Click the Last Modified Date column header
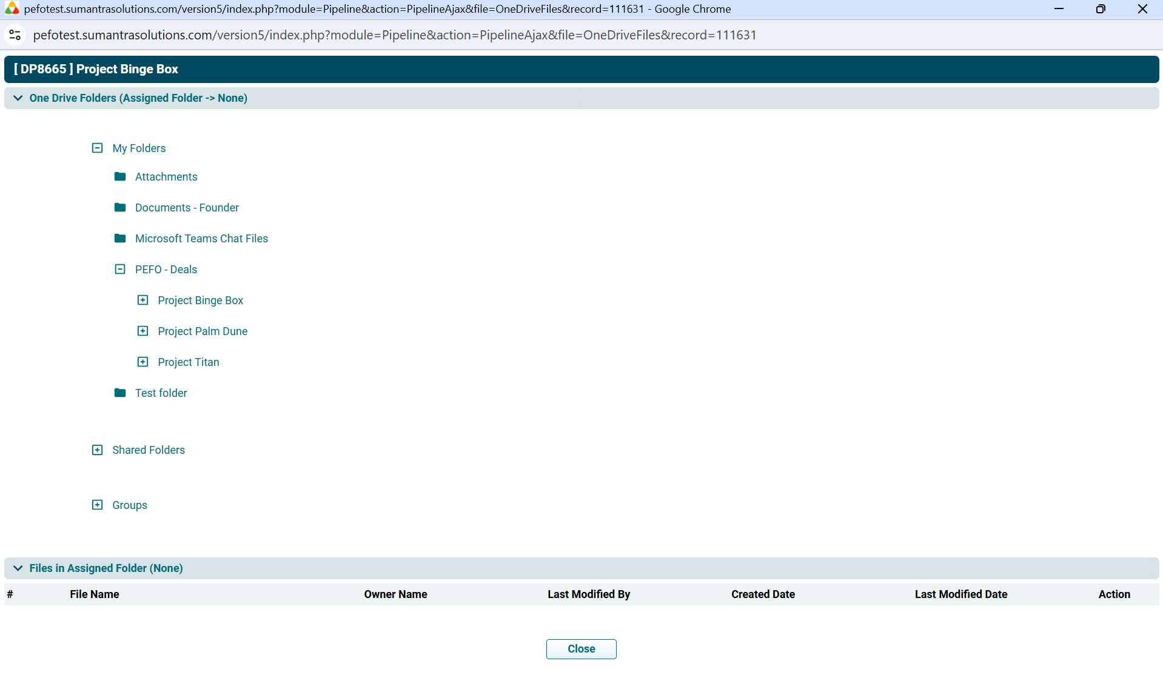Screen dimensions: 1163x678 [x=960, y=594]
